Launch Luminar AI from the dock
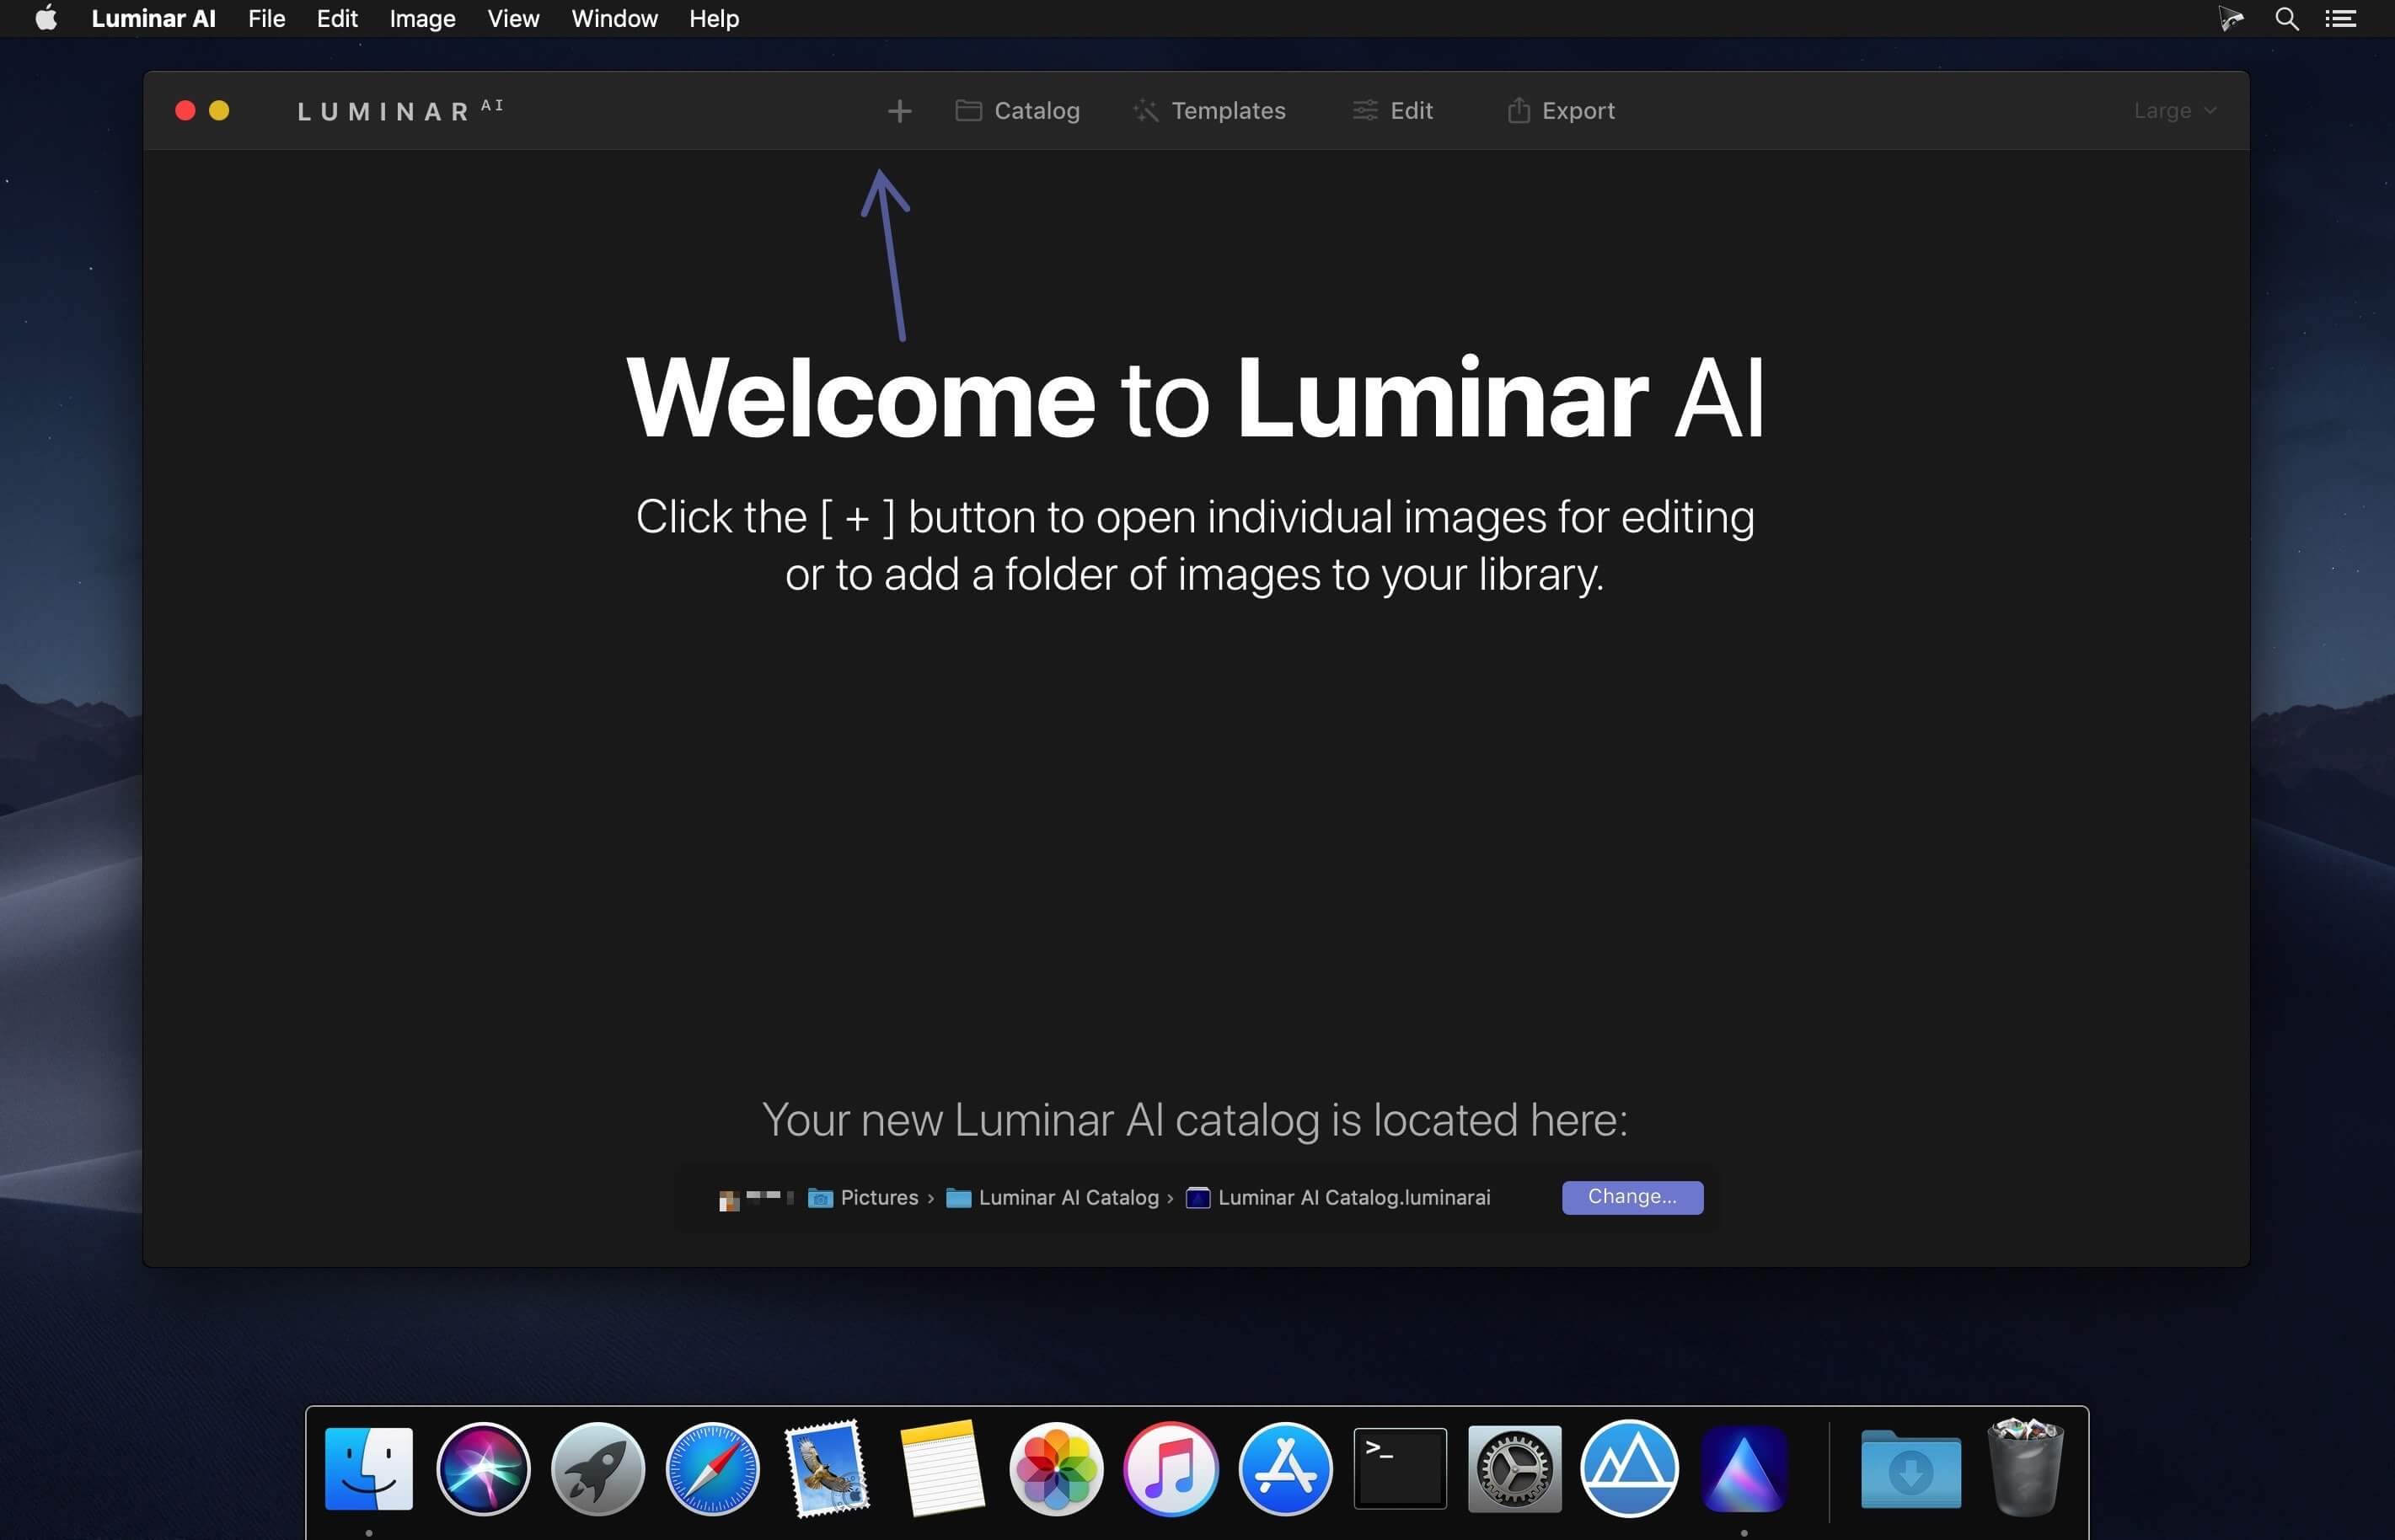This screenshot has width=2395, height=1540. [x=1743, y=1469]
